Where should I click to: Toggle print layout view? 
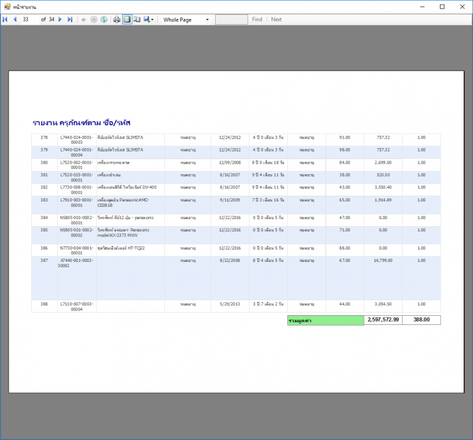click(x=127, y=19)
